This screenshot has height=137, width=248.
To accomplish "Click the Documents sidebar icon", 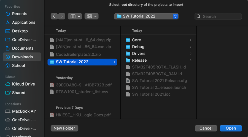I will click(8, 48).
